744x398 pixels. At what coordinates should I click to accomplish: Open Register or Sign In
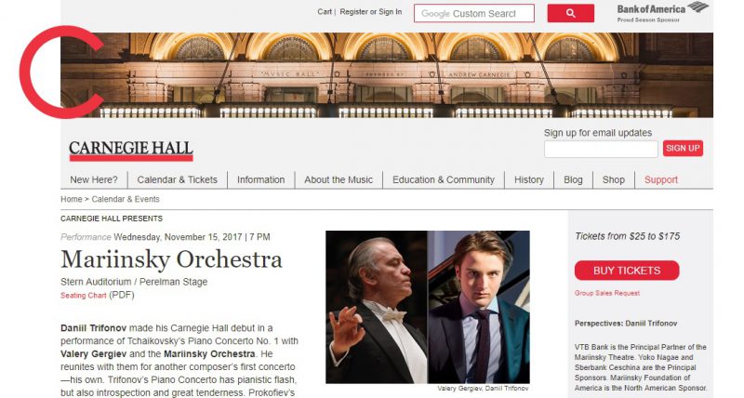370,12
